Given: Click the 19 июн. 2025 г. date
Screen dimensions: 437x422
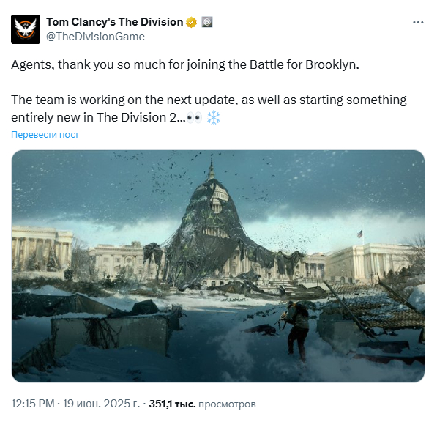Looking at the screenshot, I should click(x=101, y=404).
